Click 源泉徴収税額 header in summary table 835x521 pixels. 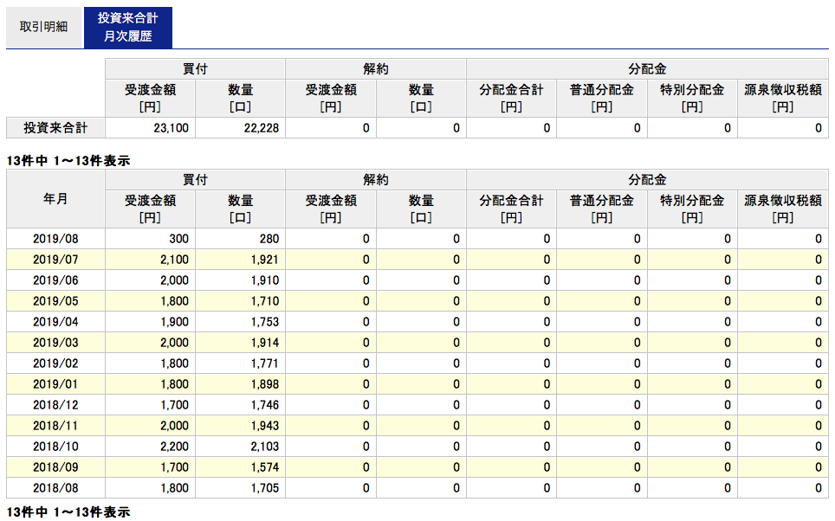coord(783,99)
